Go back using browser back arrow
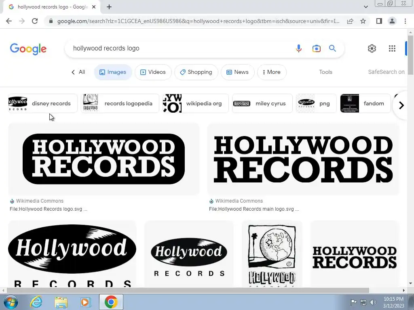 9,21
